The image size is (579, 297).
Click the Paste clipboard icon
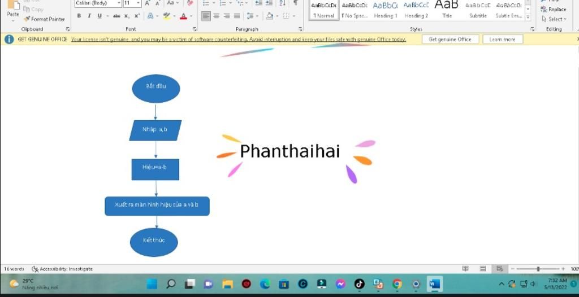(14, 5)
